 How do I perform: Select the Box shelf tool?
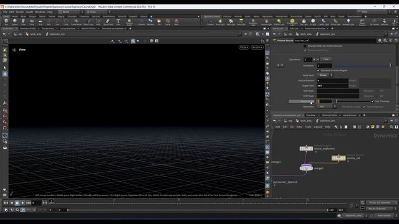point(6,22)
